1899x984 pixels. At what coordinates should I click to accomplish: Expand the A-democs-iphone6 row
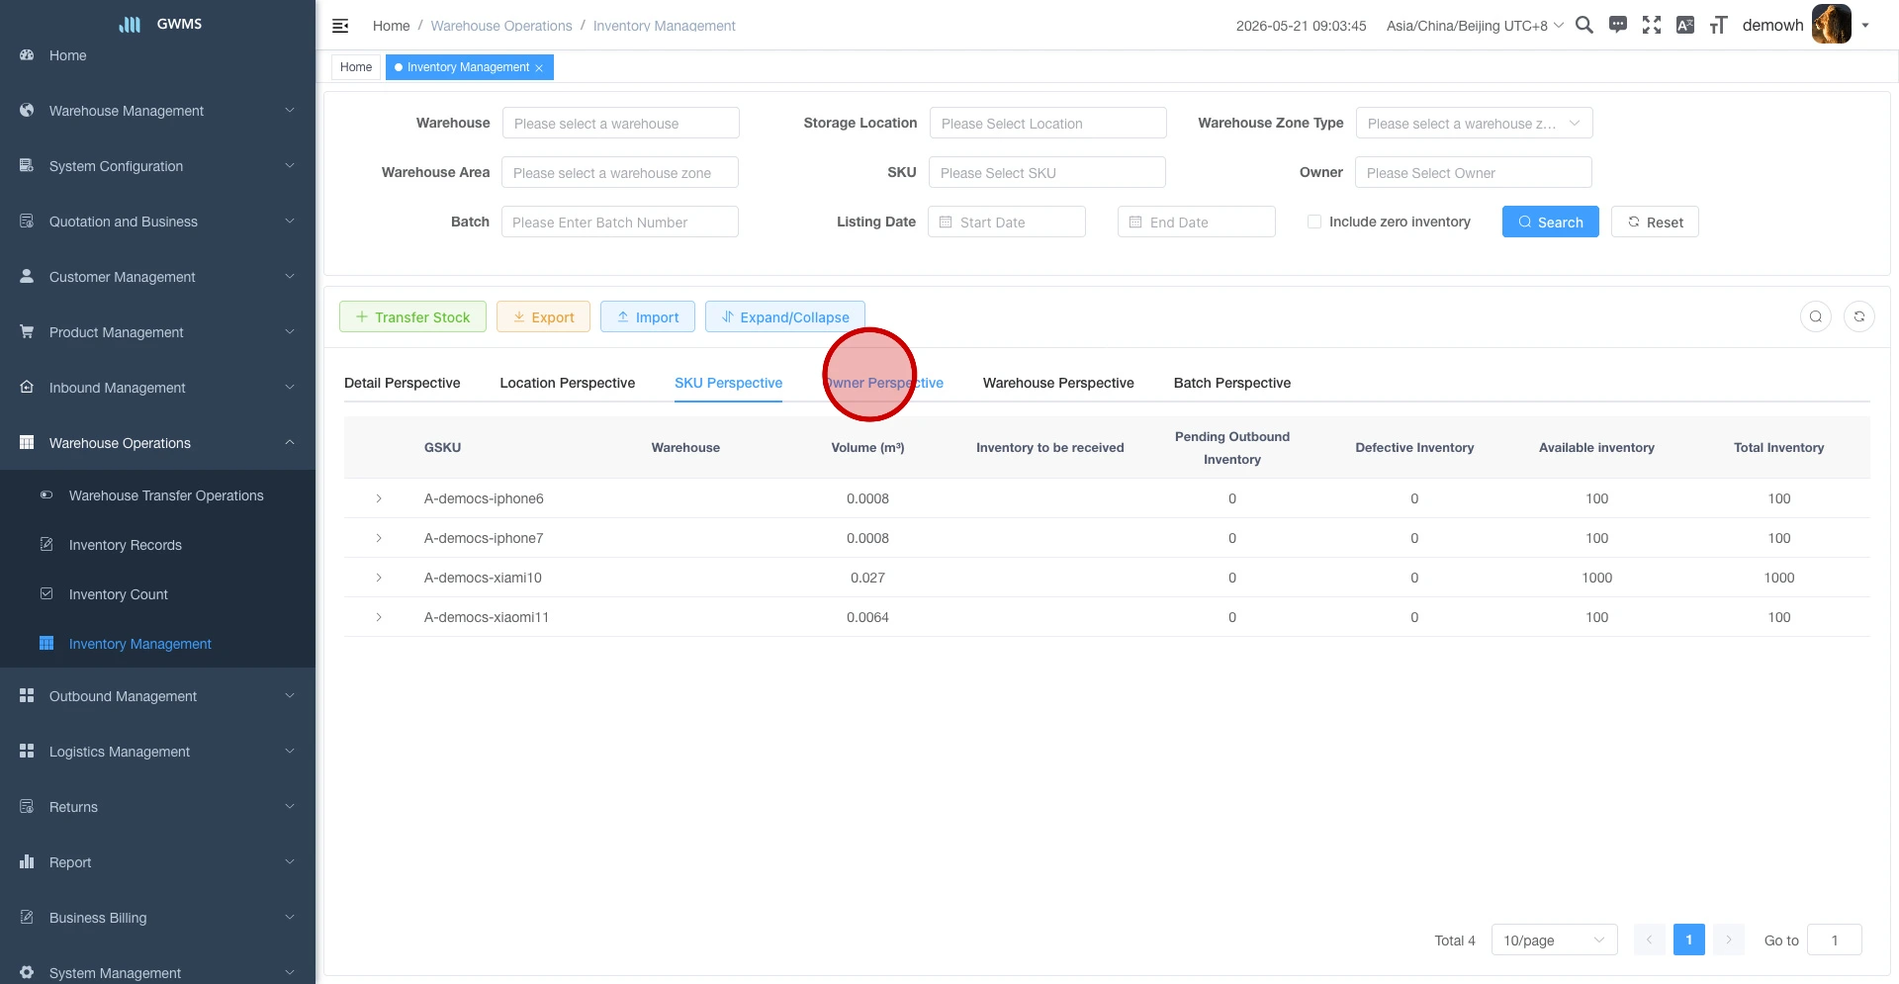tap(379, 498)
